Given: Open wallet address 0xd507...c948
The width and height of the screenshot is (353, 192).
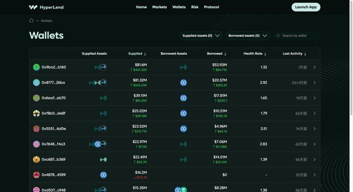Looking at the screenshot, I should pos(53,190).
